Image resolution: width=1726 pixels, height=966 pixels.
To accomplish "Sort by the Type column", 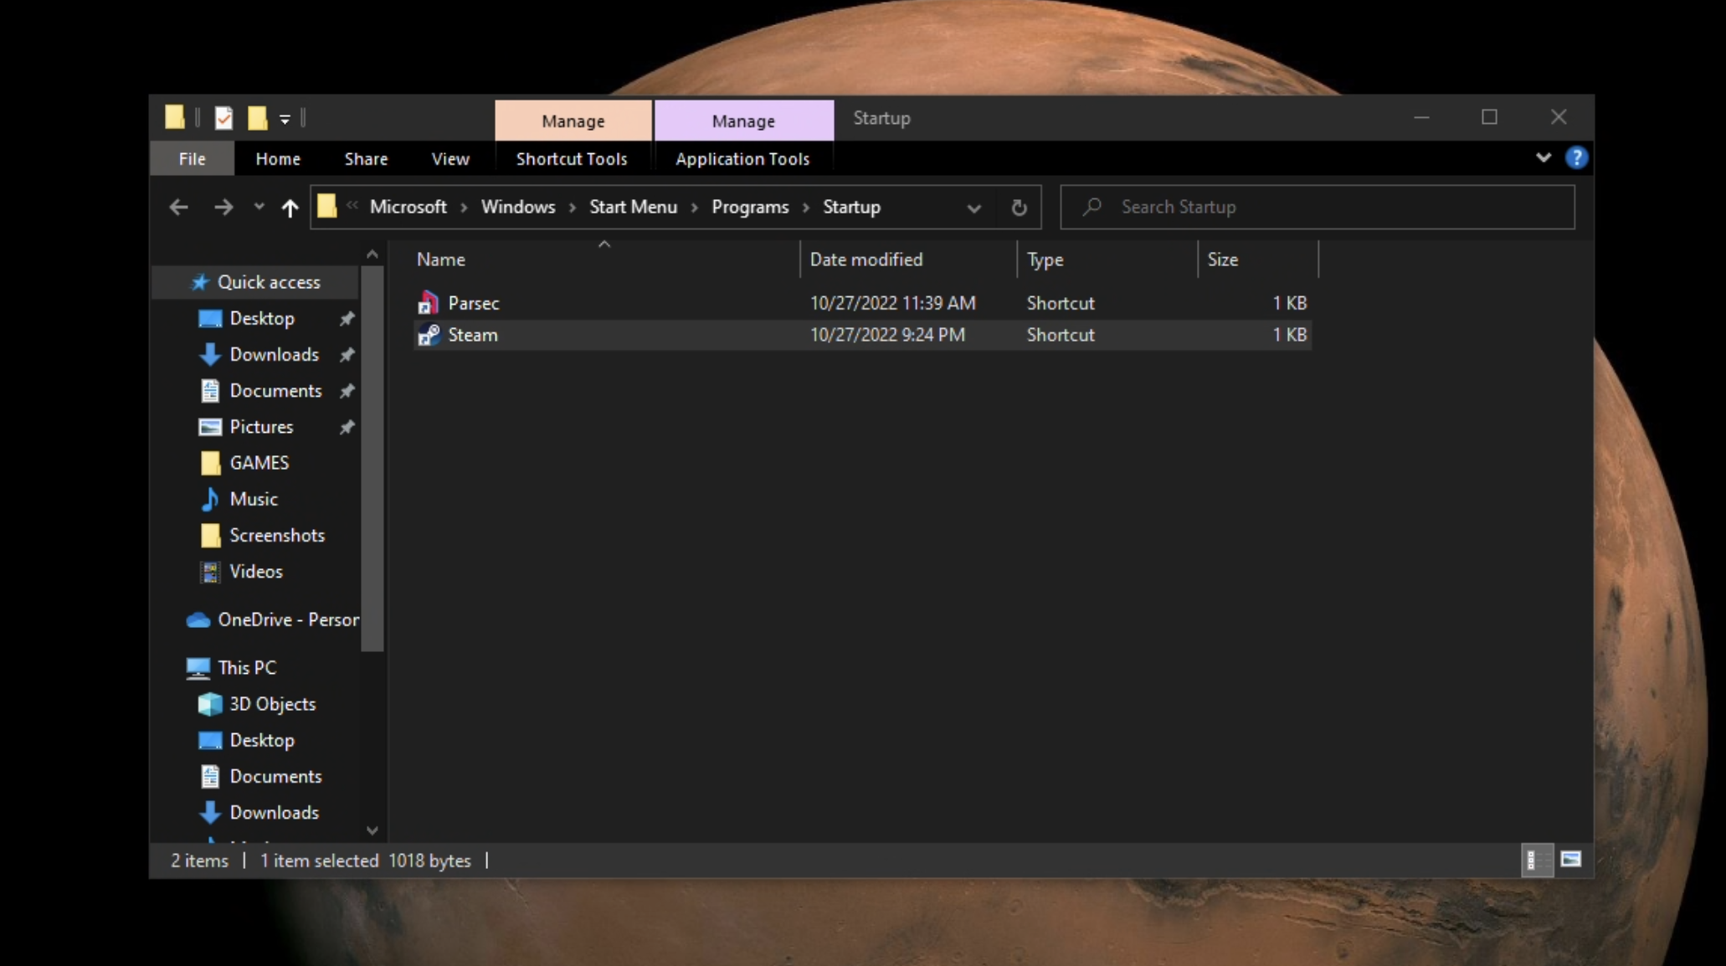I will tap(1107, 259).
